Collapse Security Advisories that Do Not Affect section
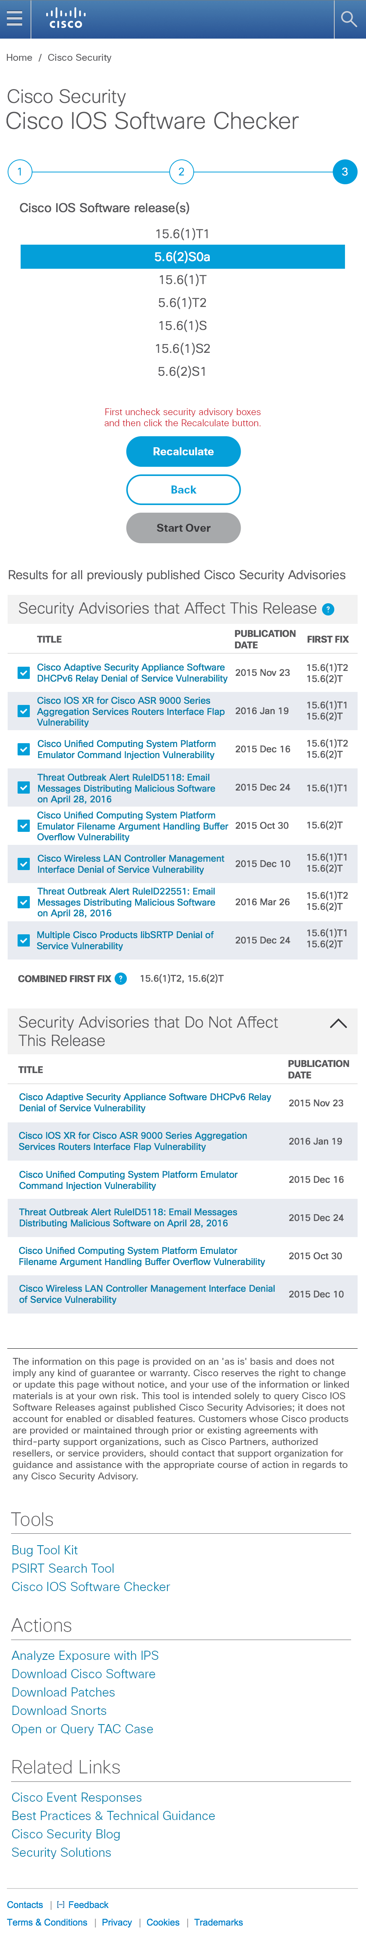 coord(339,1024)
